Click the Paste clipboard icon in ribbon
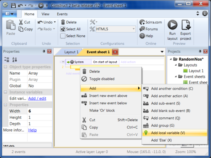The height and width of the screenshot is (158, 211). [11, 25]
